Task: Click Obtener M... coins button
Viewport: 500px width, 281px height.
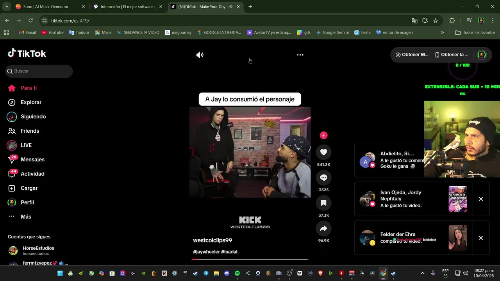Action: click(x=412, y=55)
